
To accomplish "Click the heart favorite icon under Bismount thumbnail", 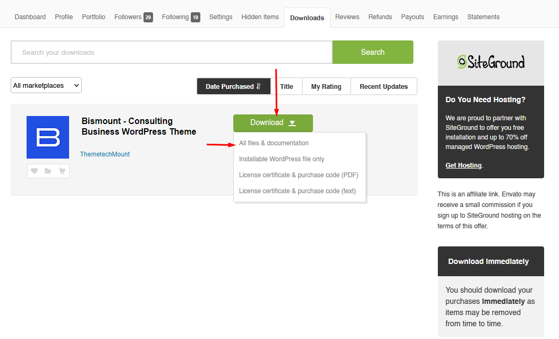I will pyautogui.click(x=34, y=171).
